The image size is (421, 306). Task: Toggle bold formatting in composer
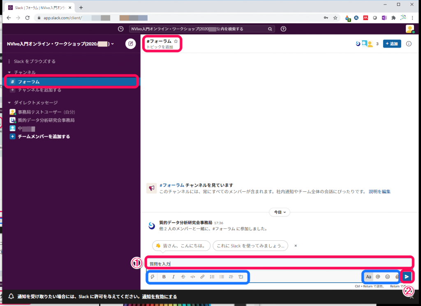click(164, 277)
